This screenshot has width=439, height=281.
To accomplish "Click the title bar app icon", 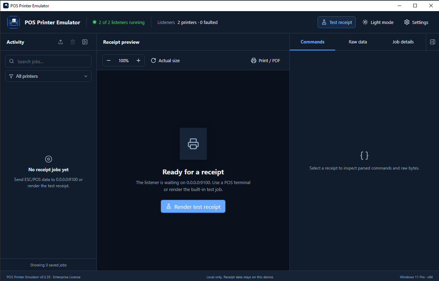I will tap(6, 6).
